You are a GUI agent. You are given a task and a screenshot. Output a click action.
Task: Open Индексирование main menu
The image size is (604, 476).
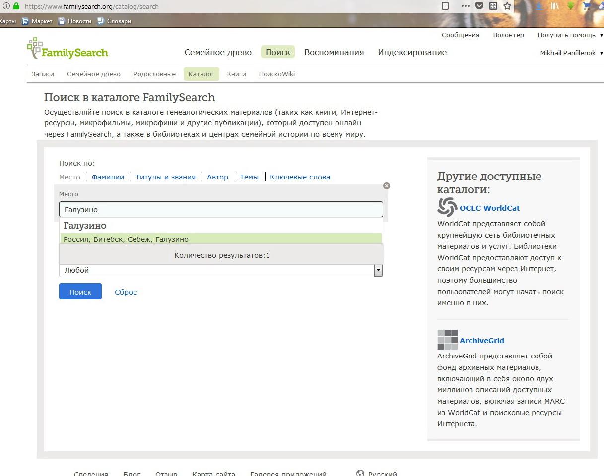point(412,52)
